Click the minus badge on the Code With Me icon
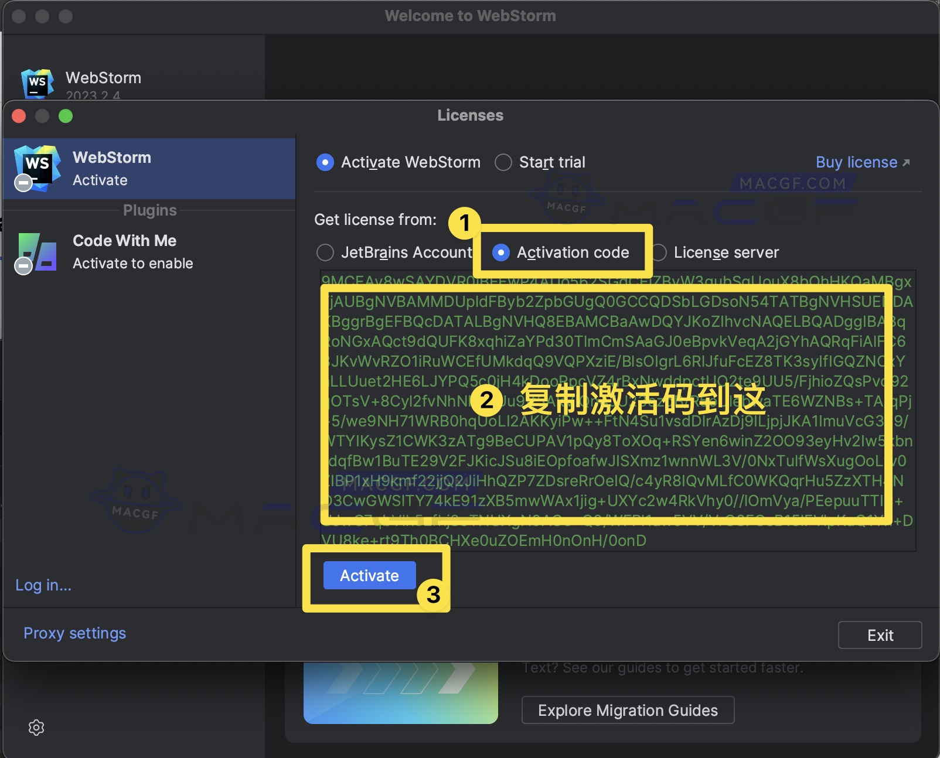 tap(23, 265)
